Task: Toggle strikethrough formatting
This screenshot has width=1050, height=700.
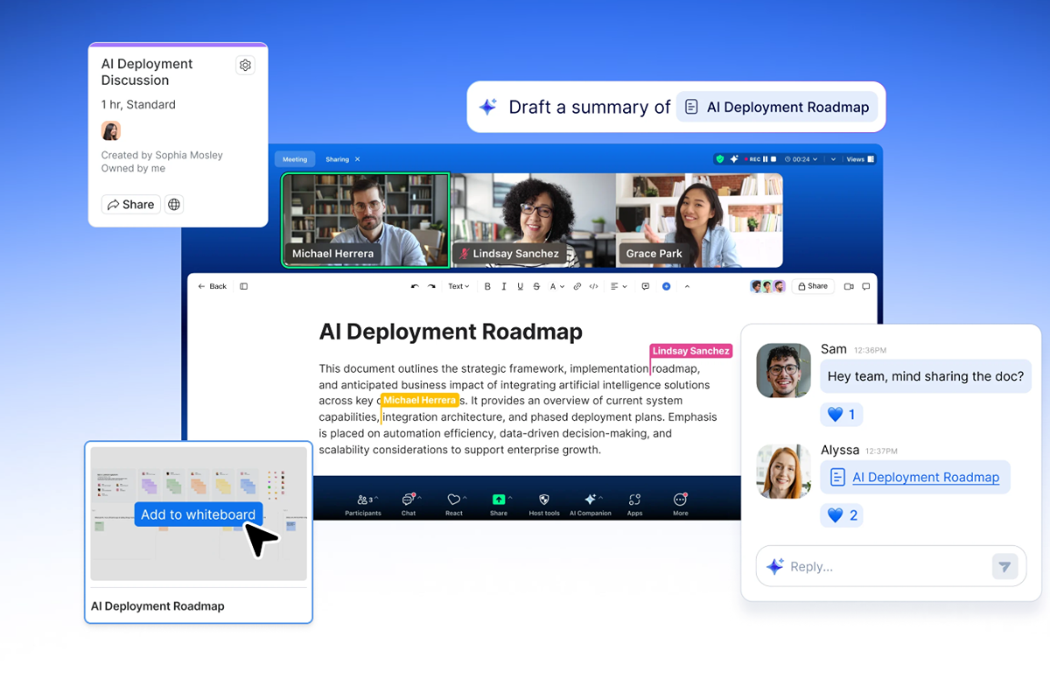Action: pos(536,286)
